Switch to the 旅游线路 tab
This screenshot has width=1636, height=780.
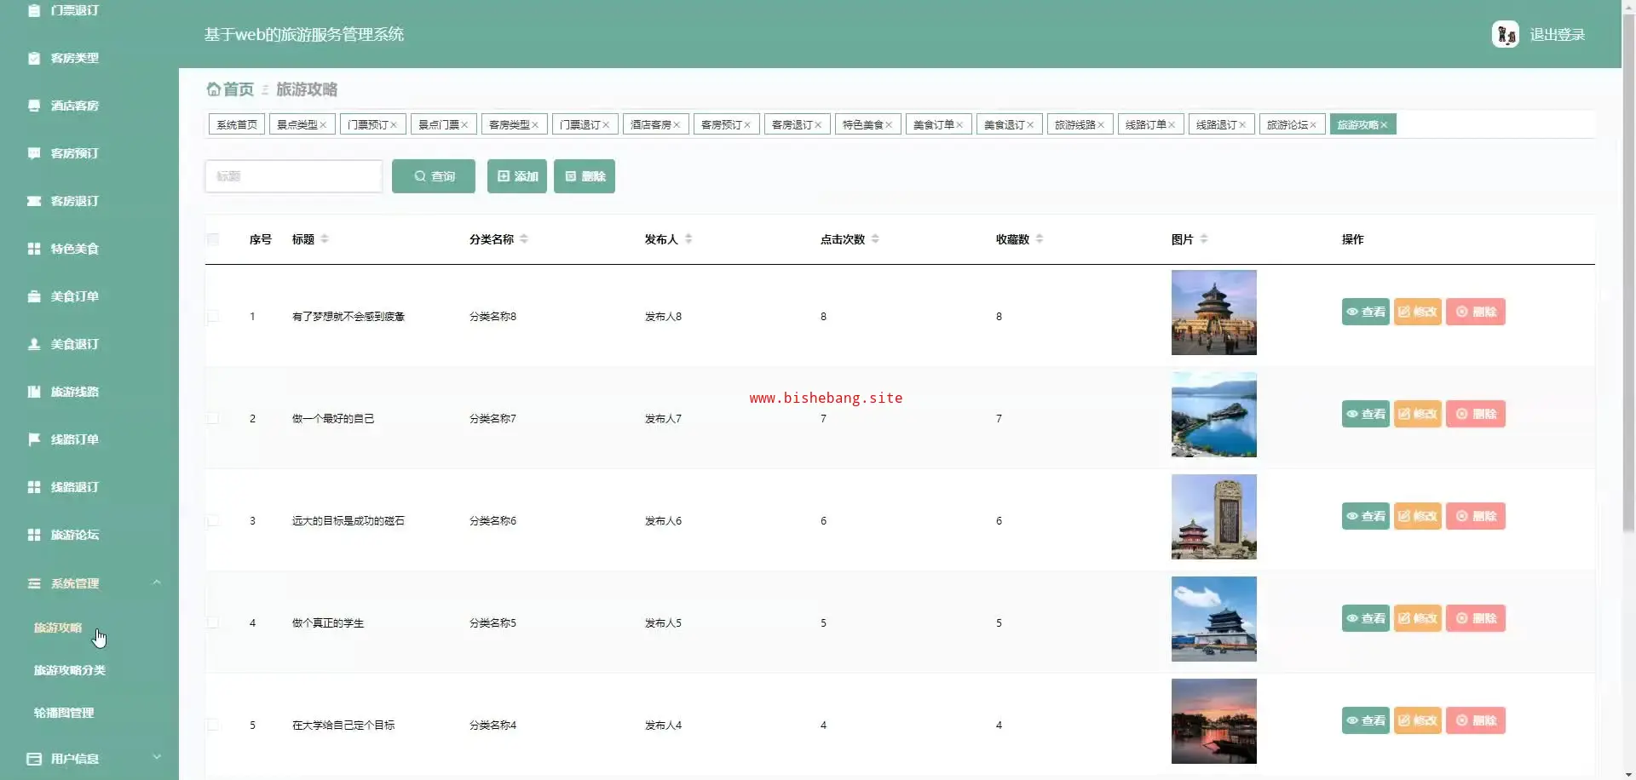(x=1074, y=125)
